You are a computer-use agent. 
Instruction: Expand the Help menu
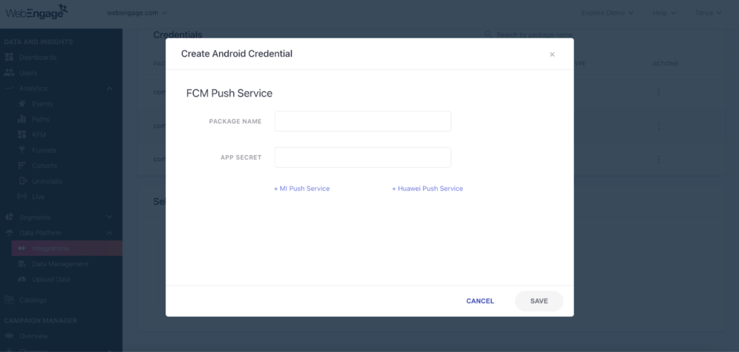click(x=664, y=13)
